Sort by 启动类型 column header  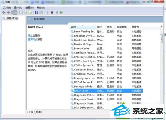[x=123, y=27]
